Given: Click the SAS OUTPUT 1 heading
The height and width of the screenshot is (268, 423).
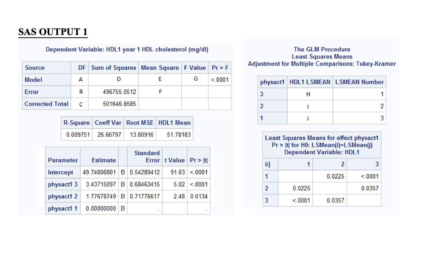Looking at the screenshot, I should [53, 32].
